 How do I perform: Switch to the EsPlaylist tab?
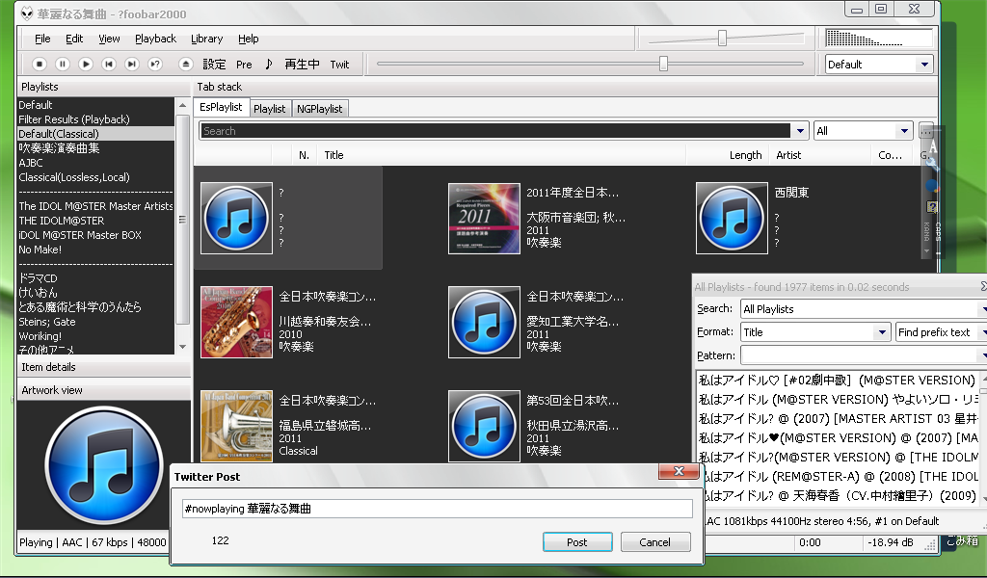click(x=221, y=108)
